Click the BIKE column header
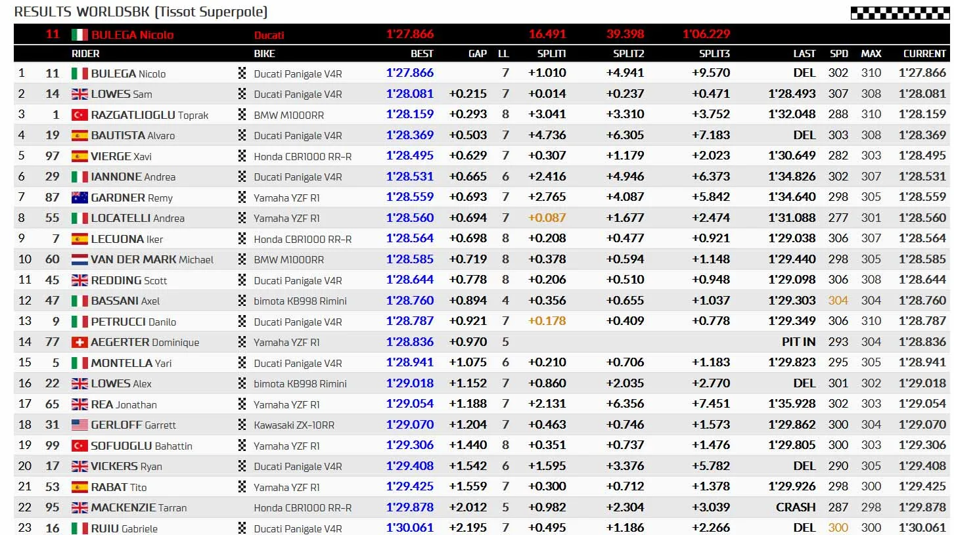 265,54
